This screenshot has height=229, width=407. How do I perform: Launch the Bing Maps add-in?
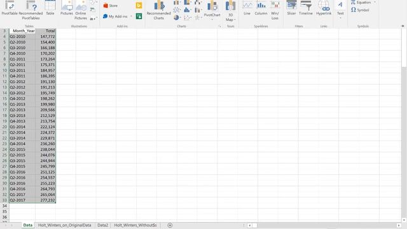pos(139,5)
